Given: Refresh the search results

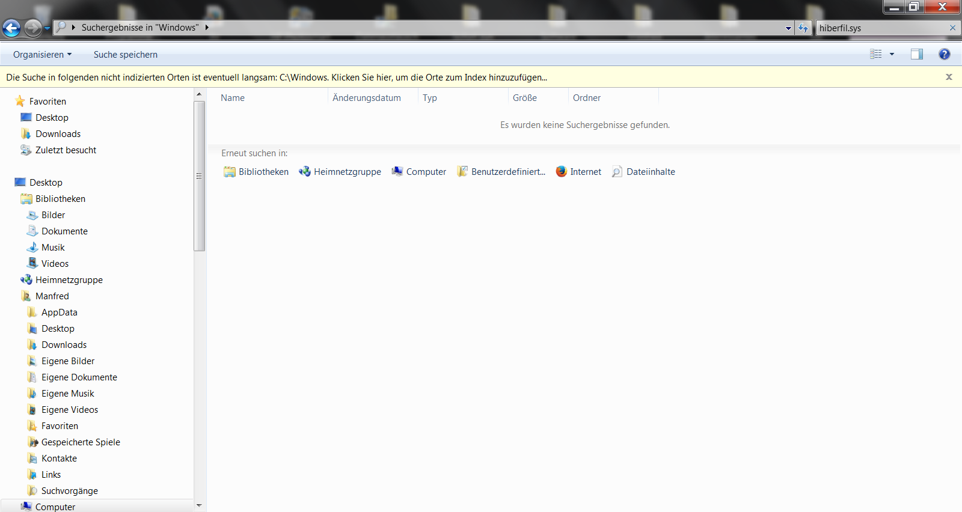Looking at the screenshot, I should (803, 28).
